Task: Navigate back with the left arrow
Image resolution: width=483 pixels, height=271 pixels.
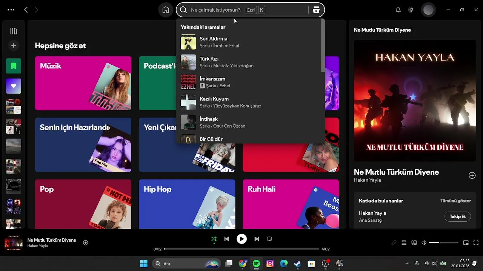Action: tap(26, 10)
